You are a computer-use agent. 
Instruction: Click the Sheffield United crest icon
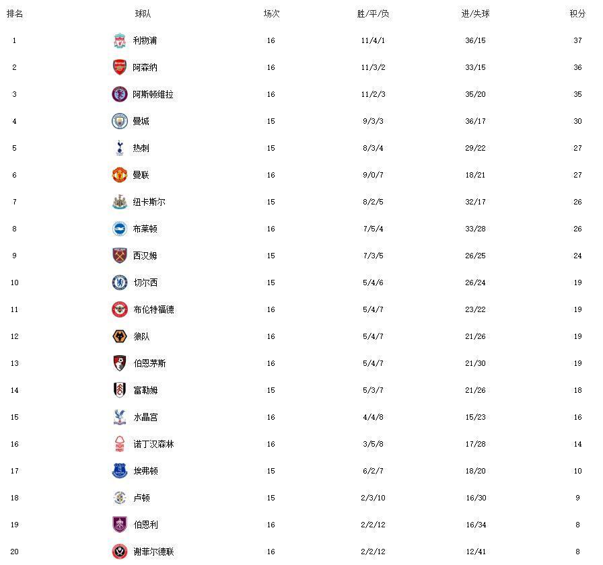[x=120, y=552]
